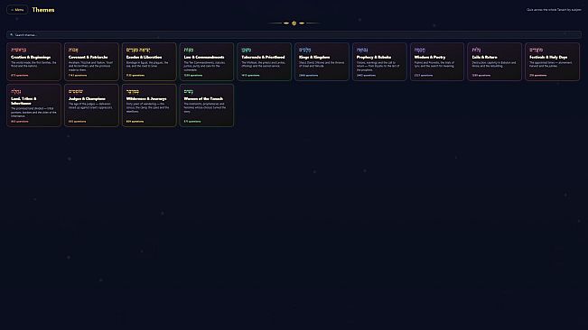Click the search magnifier icon
The height and width of the screenshot is (330, 588).
(x=12, y=35)
